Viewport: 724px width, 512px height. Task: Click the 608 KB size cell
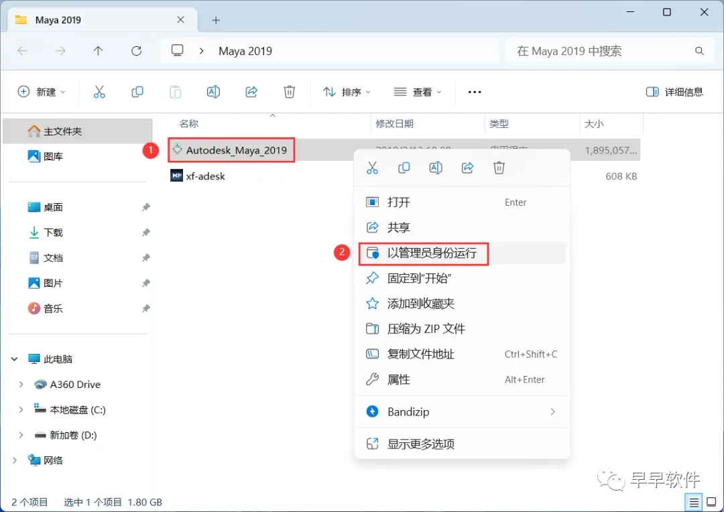[621, 176]
